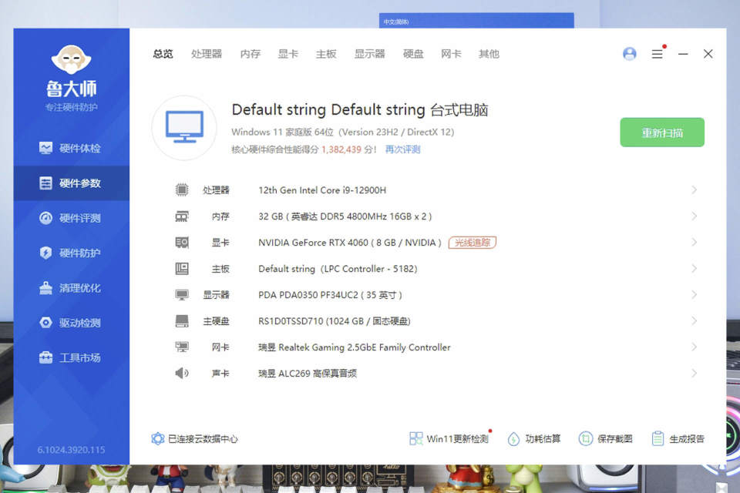Click the score value 1,382,439

341,149
